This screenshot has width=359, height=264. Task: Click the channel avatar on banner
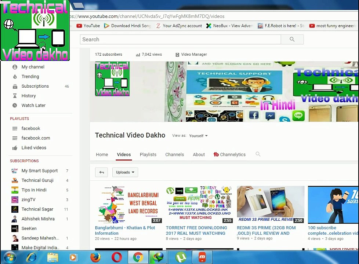[112, 79]
